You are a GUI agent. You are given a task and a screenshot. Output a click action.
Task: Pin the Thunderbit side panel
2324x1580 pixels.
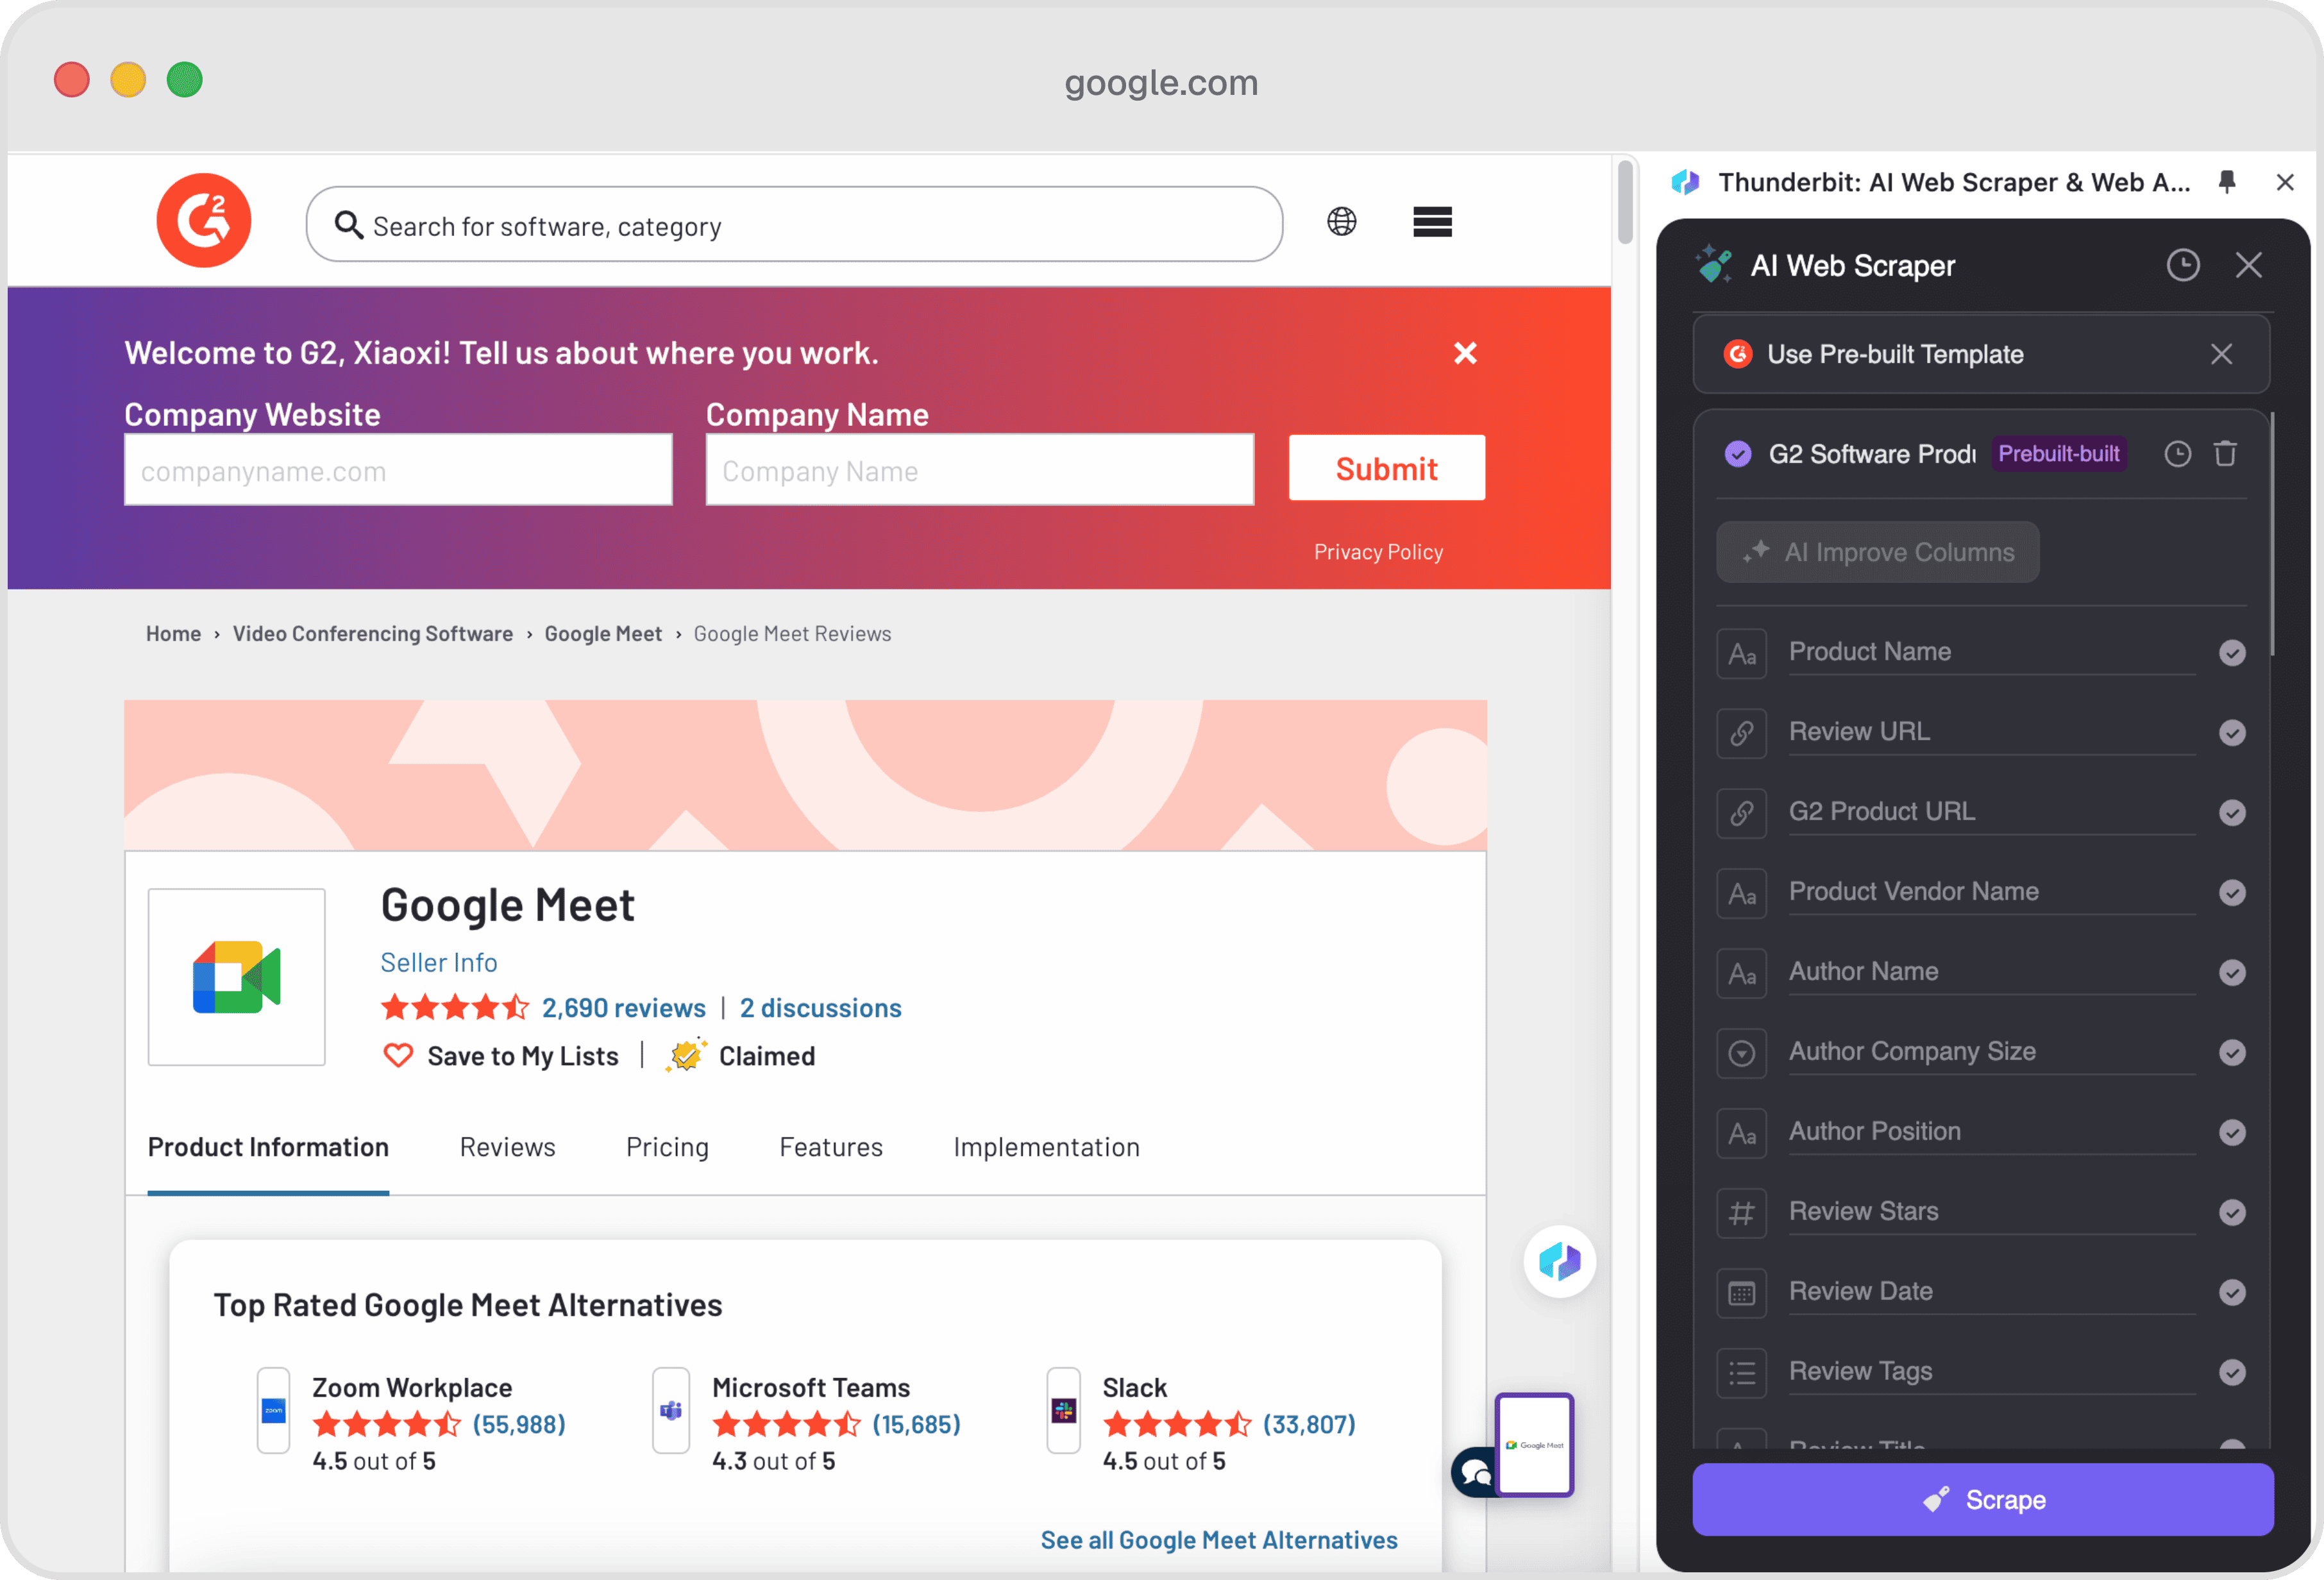click(x=2227, y=182)
